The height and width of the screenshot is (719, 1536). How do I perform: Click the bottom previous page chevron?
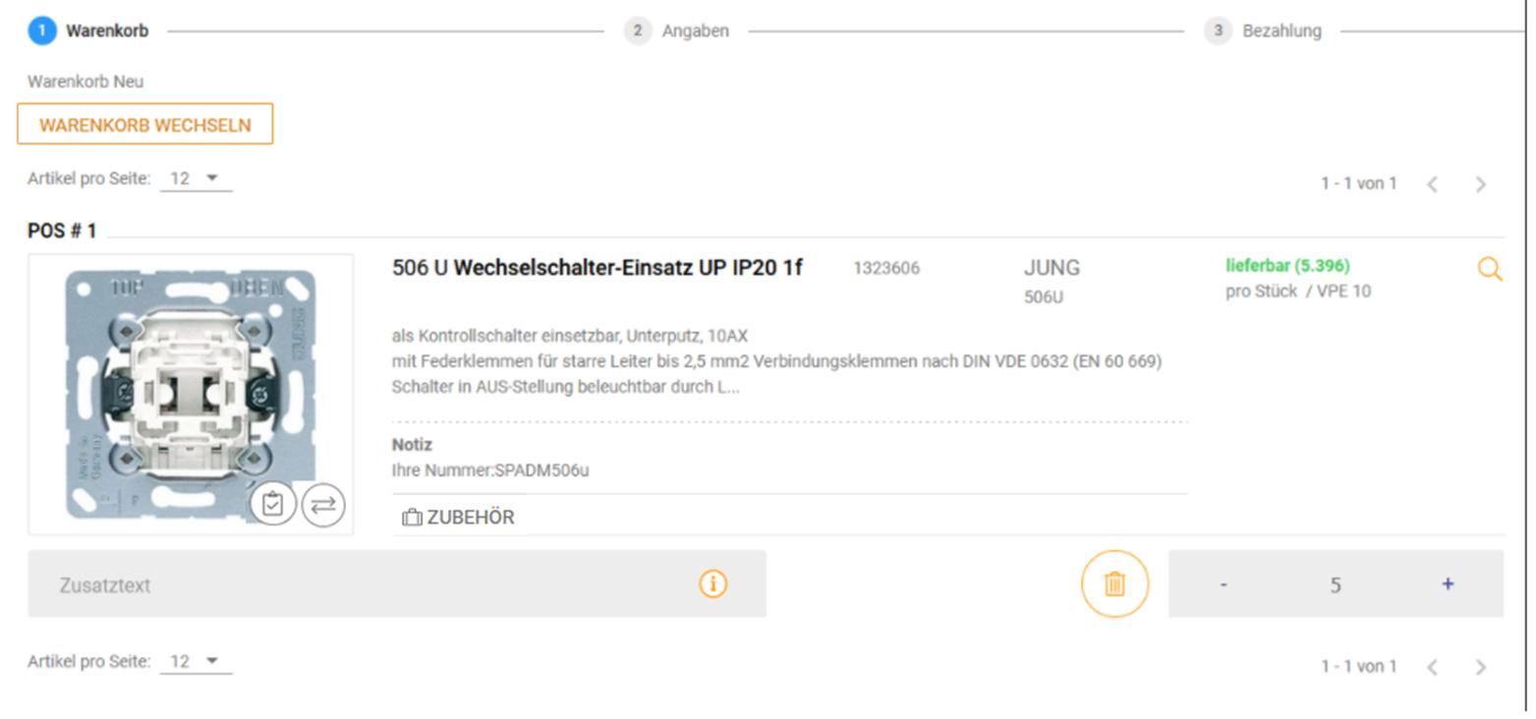coord(1433,668)
